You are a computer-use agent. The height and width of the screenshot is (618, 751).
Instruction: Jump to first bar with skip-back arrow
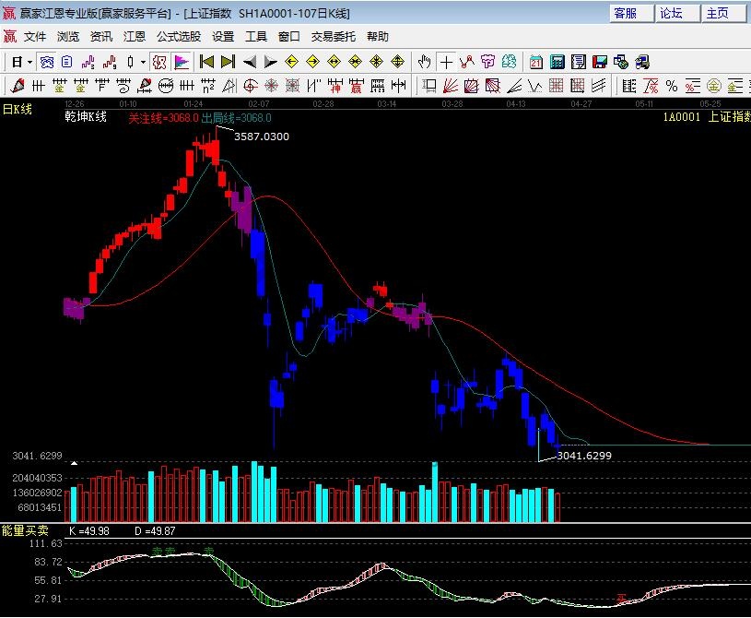point(206,62)
